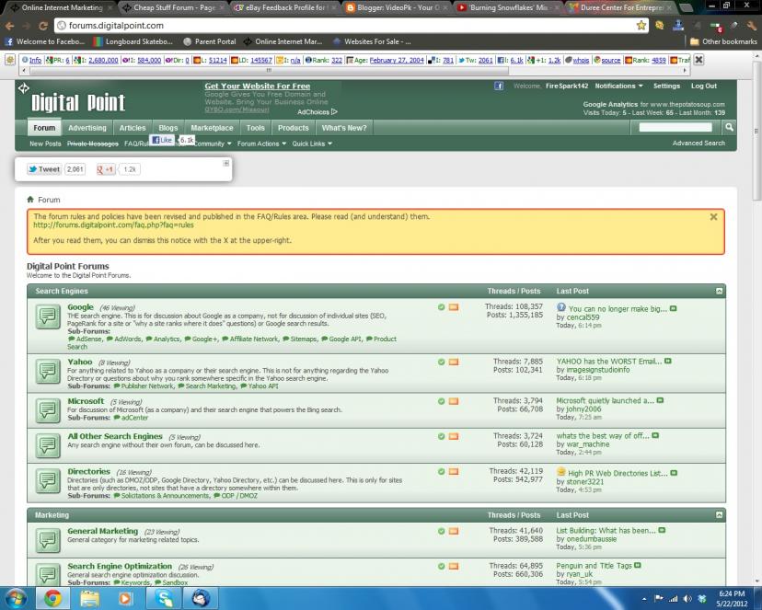Click the Directories forum speech-bubble icon

48,481
